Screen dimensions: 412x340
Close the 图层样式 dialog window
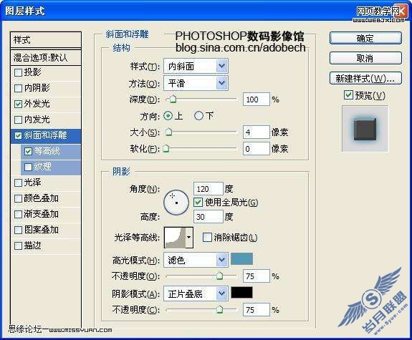point(402,10)
